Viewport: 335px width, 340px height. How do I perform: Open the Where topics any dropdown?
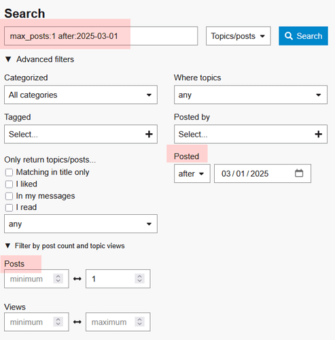pos(251,95)
